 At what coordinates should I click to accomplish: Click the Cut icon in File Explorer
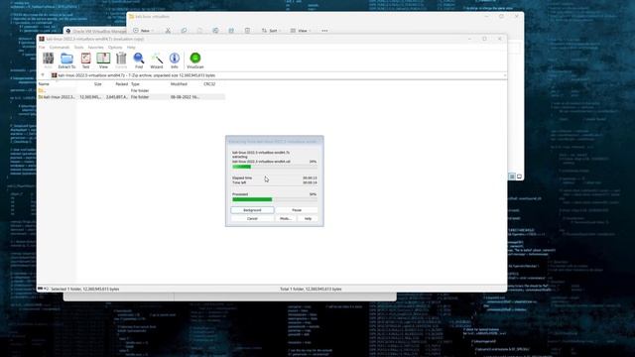point(168,31)
